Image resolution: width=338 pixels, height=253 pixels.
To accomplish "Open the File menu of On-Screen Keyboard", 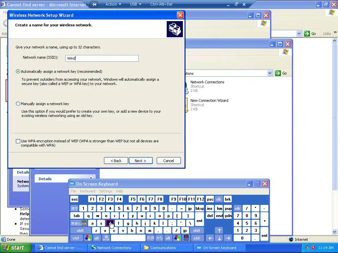I will tap(73, 191).
